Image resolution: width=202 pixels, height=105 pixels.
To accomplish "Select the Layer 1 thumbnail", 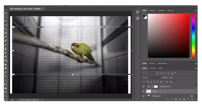I will coord(149,91).
